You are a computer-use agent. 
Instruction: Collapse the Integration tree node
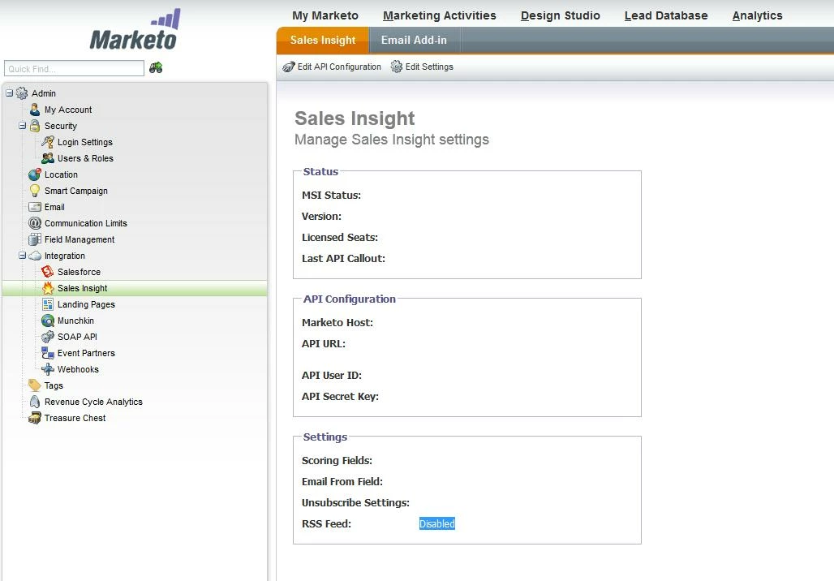(x=23, y=256)
